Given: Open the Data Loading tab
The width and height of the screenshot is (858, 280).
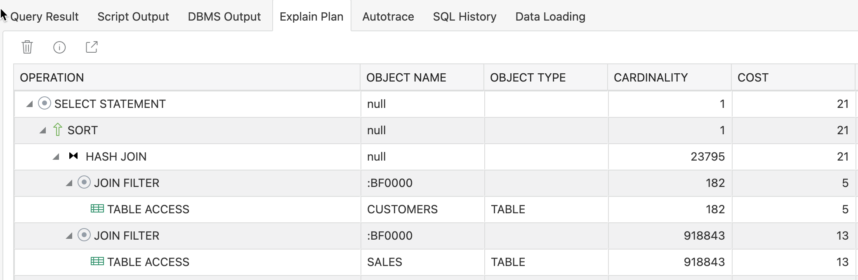Looking at the screenshot, I should (x=550, y=16).
